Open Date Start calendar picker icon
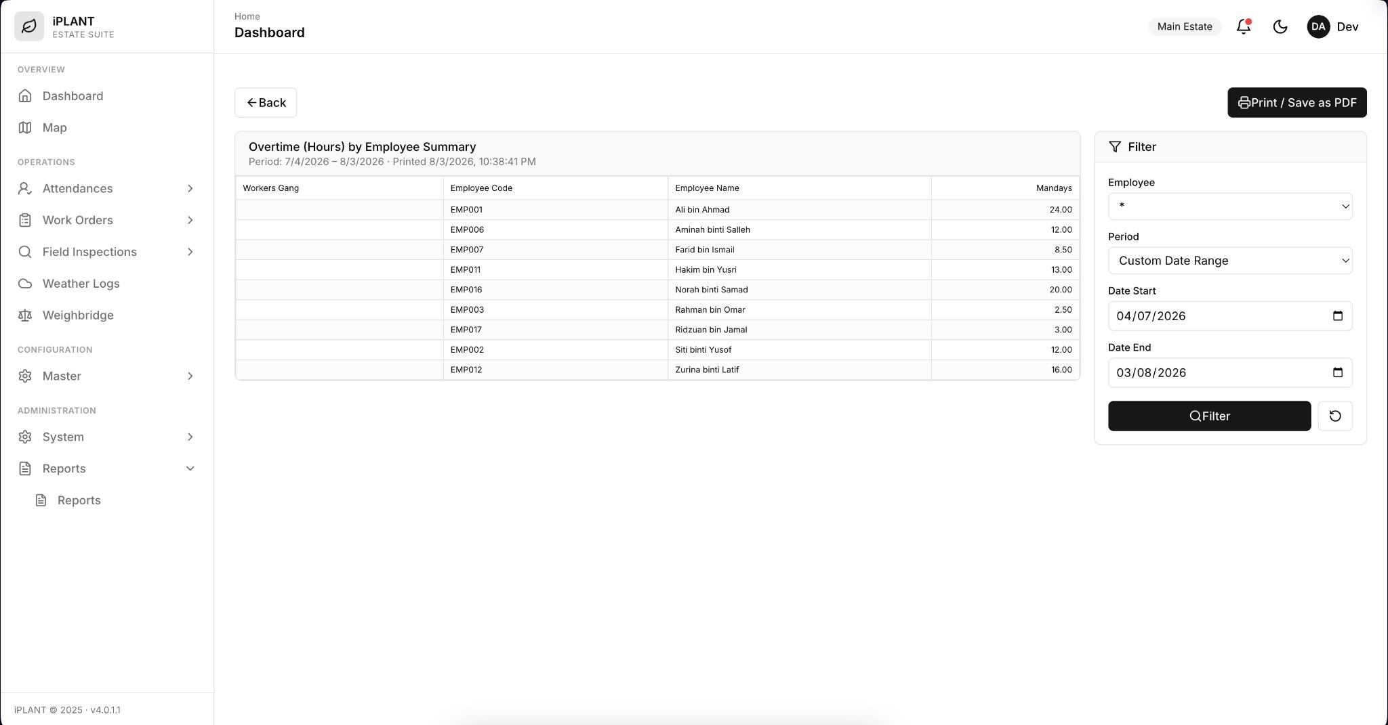This screenshot has height=725, width=1388. coord(1338,316)
